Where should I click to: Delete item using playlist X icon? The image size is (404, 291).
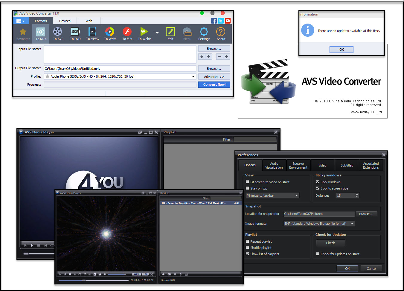coord(175,274)
